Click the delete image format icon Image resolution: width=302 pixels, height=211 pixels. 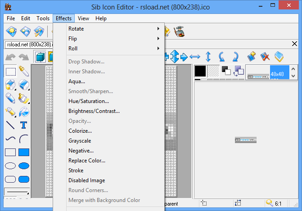point(265,57)
